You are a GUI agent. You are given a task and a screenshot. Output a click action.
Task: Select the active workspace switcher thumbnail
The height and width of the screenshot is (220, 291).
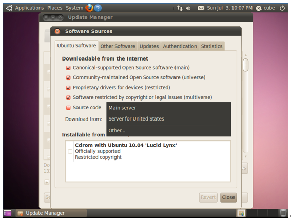(241, 213)
